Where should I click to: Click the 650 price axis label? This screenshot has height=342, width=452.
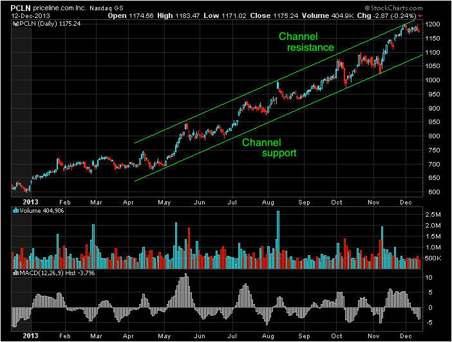(x=434, y=178)
